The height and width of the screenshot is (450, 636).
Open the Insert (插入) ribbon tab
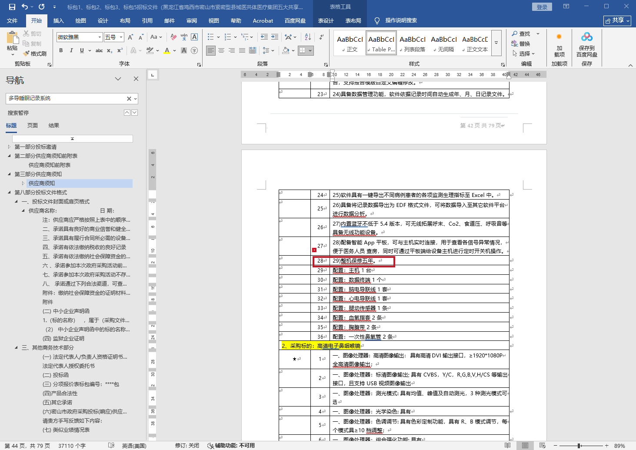[x=58, y=20]
